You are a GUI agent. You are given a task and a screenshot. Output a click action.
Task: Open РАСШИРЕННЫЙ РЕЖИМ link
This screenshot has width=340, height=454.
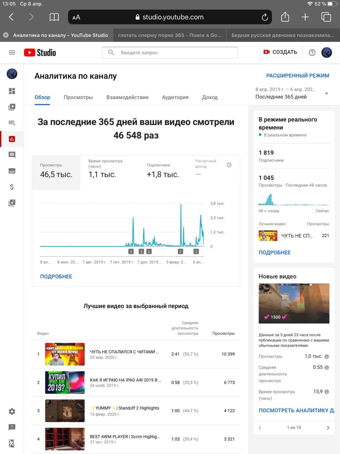pos(298,76)
